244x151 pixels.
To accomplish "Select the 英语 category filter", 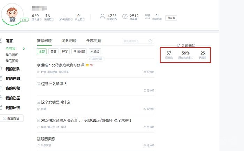I will pyautogui.click(x=53, y=51).
